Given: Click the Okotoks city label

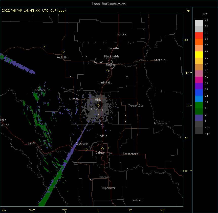Looking at the screenshot, I should pos(104,177).
